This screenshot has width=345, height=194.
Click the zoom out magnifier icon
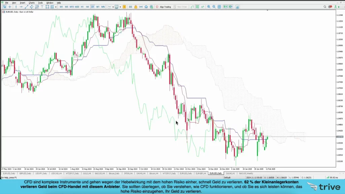coord(214,7)
